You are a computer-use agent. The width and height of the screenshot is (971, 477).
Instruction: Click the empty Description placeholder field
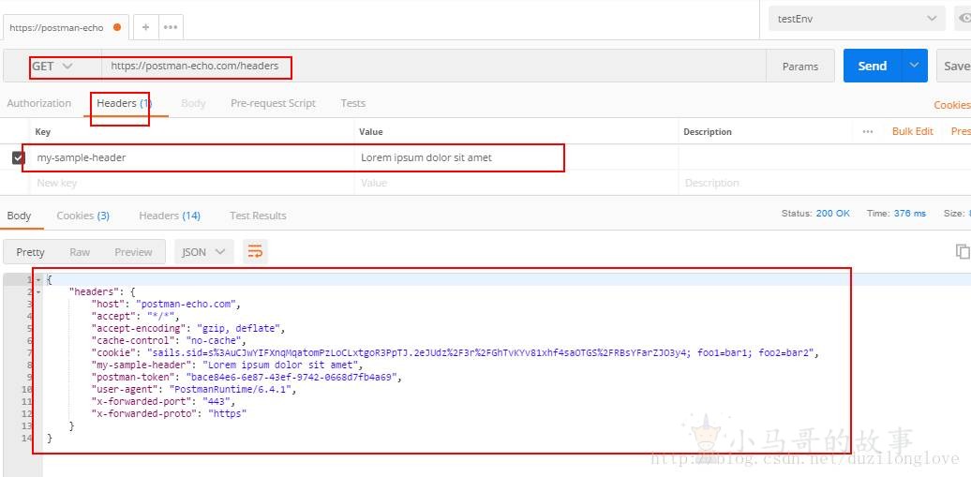824,183
